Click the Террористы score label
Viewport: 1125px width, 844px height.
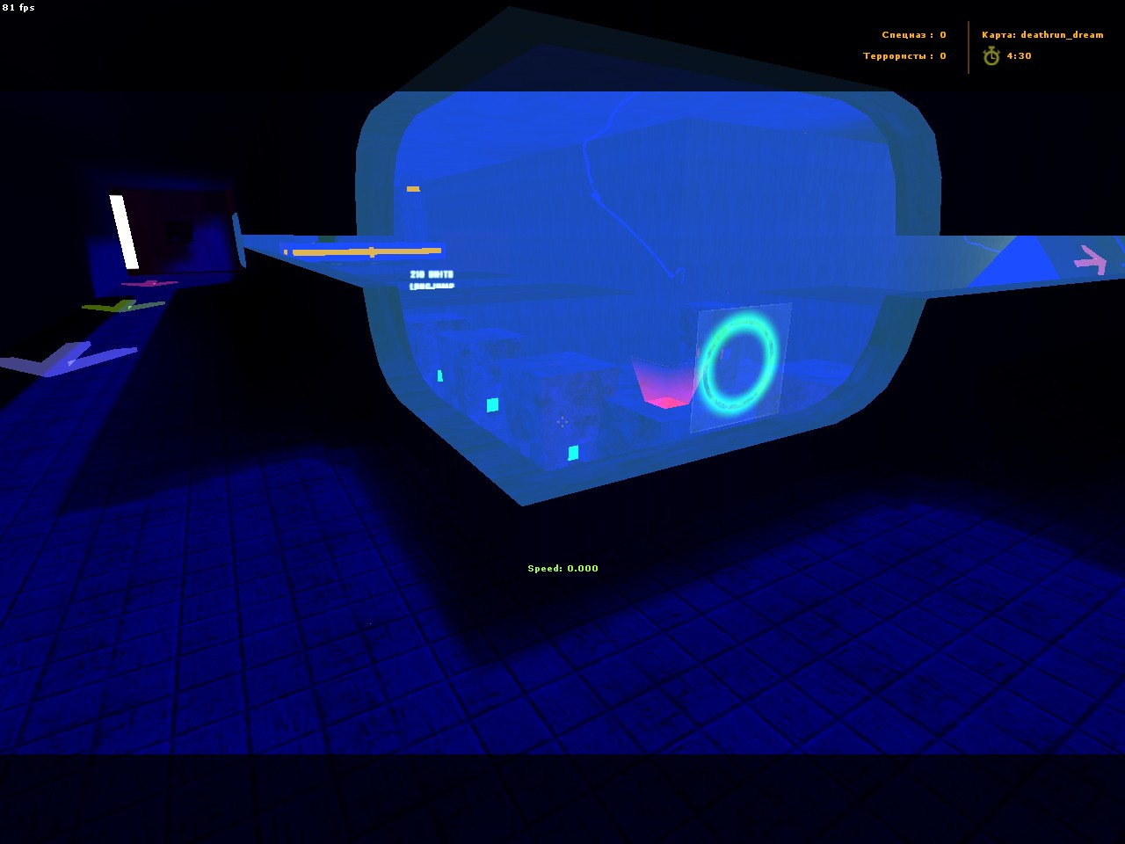click(904, 56)
